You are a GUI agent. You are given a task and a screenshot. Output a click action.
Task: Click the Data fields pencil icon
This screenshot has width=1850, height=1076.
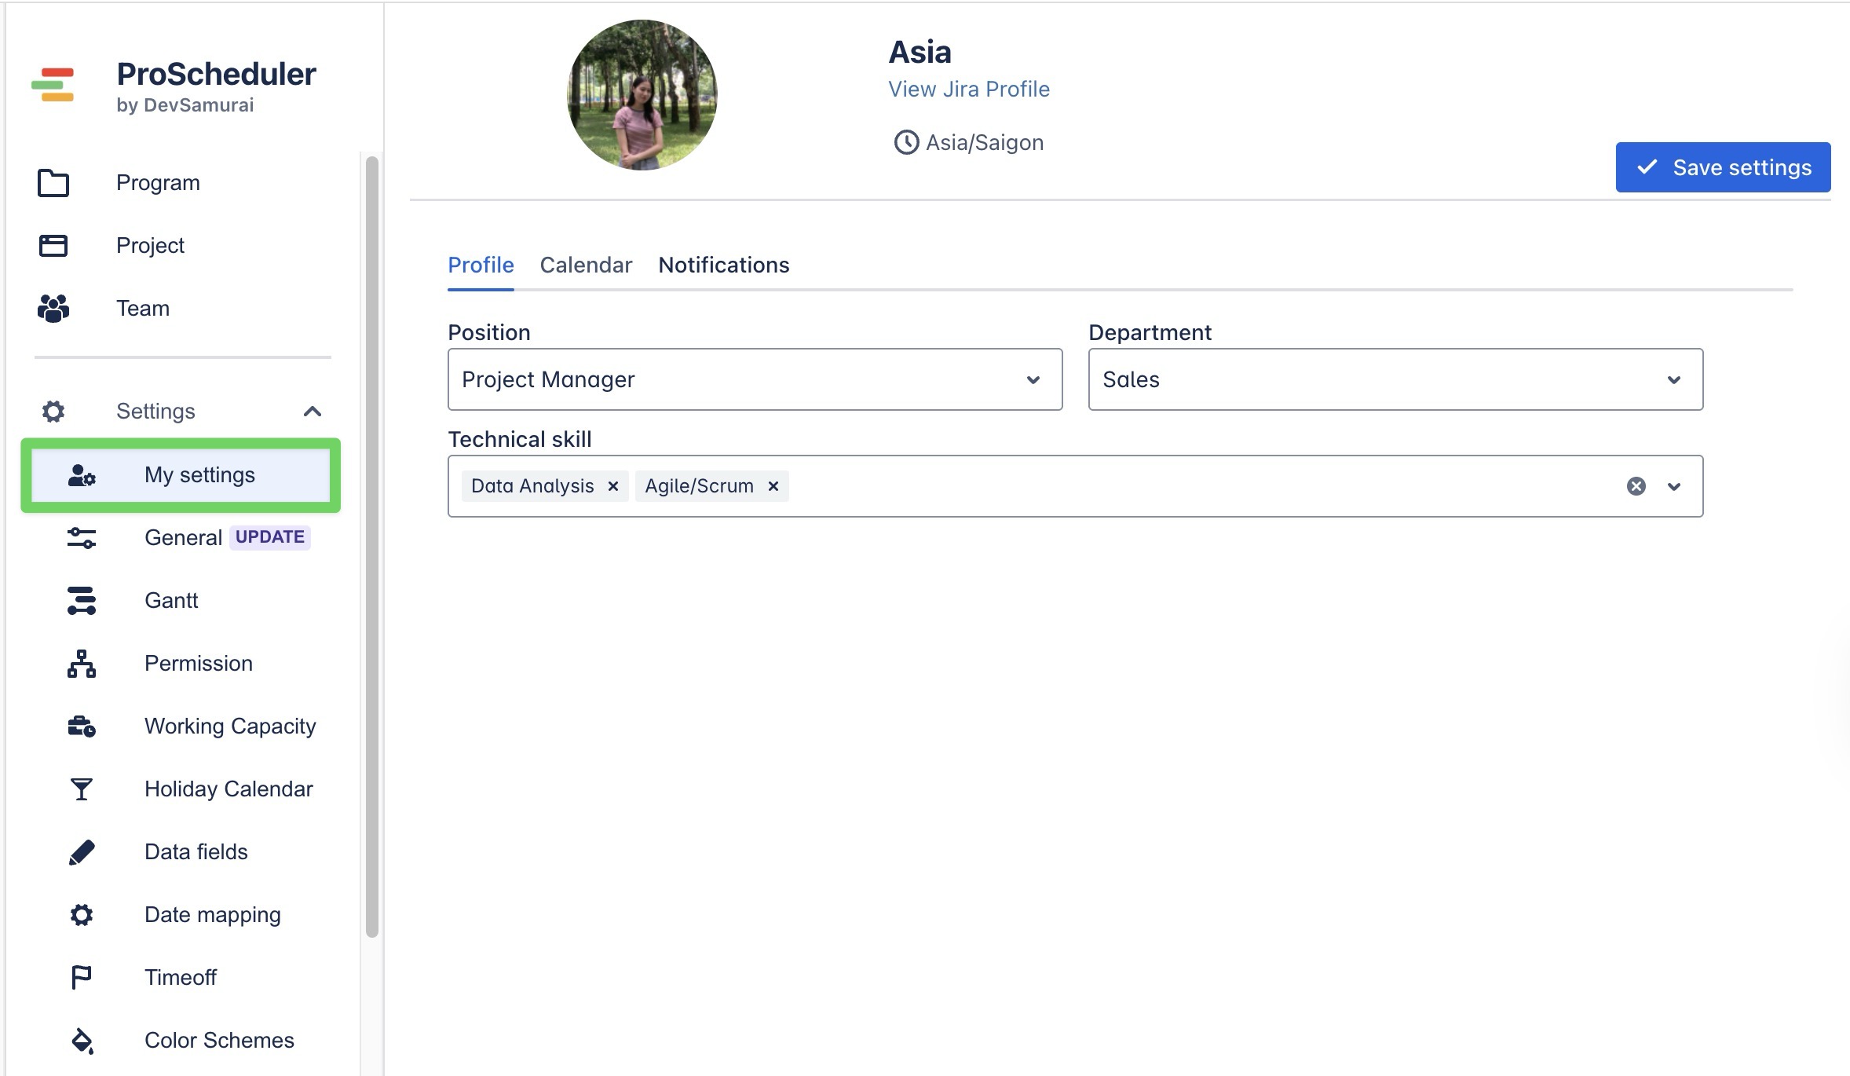click(82, 852)
